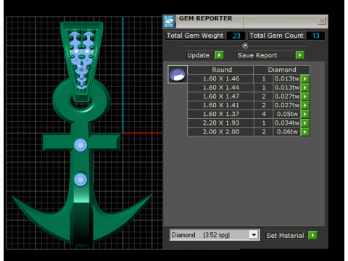The width and height of the screenshot is (348, 261).
Task: Select the 2.00 X 2.00 size cell
Action: [221, 132]
